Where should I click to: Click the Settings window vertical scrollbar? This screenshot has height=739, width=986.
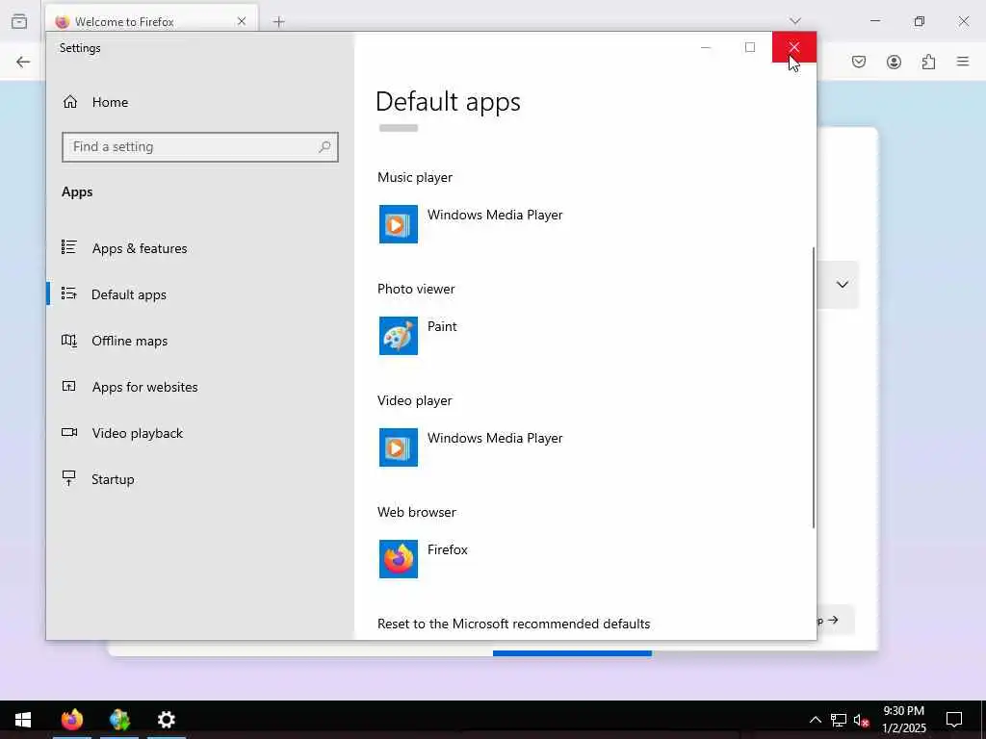pyautogui.click(x=813, y=387)
